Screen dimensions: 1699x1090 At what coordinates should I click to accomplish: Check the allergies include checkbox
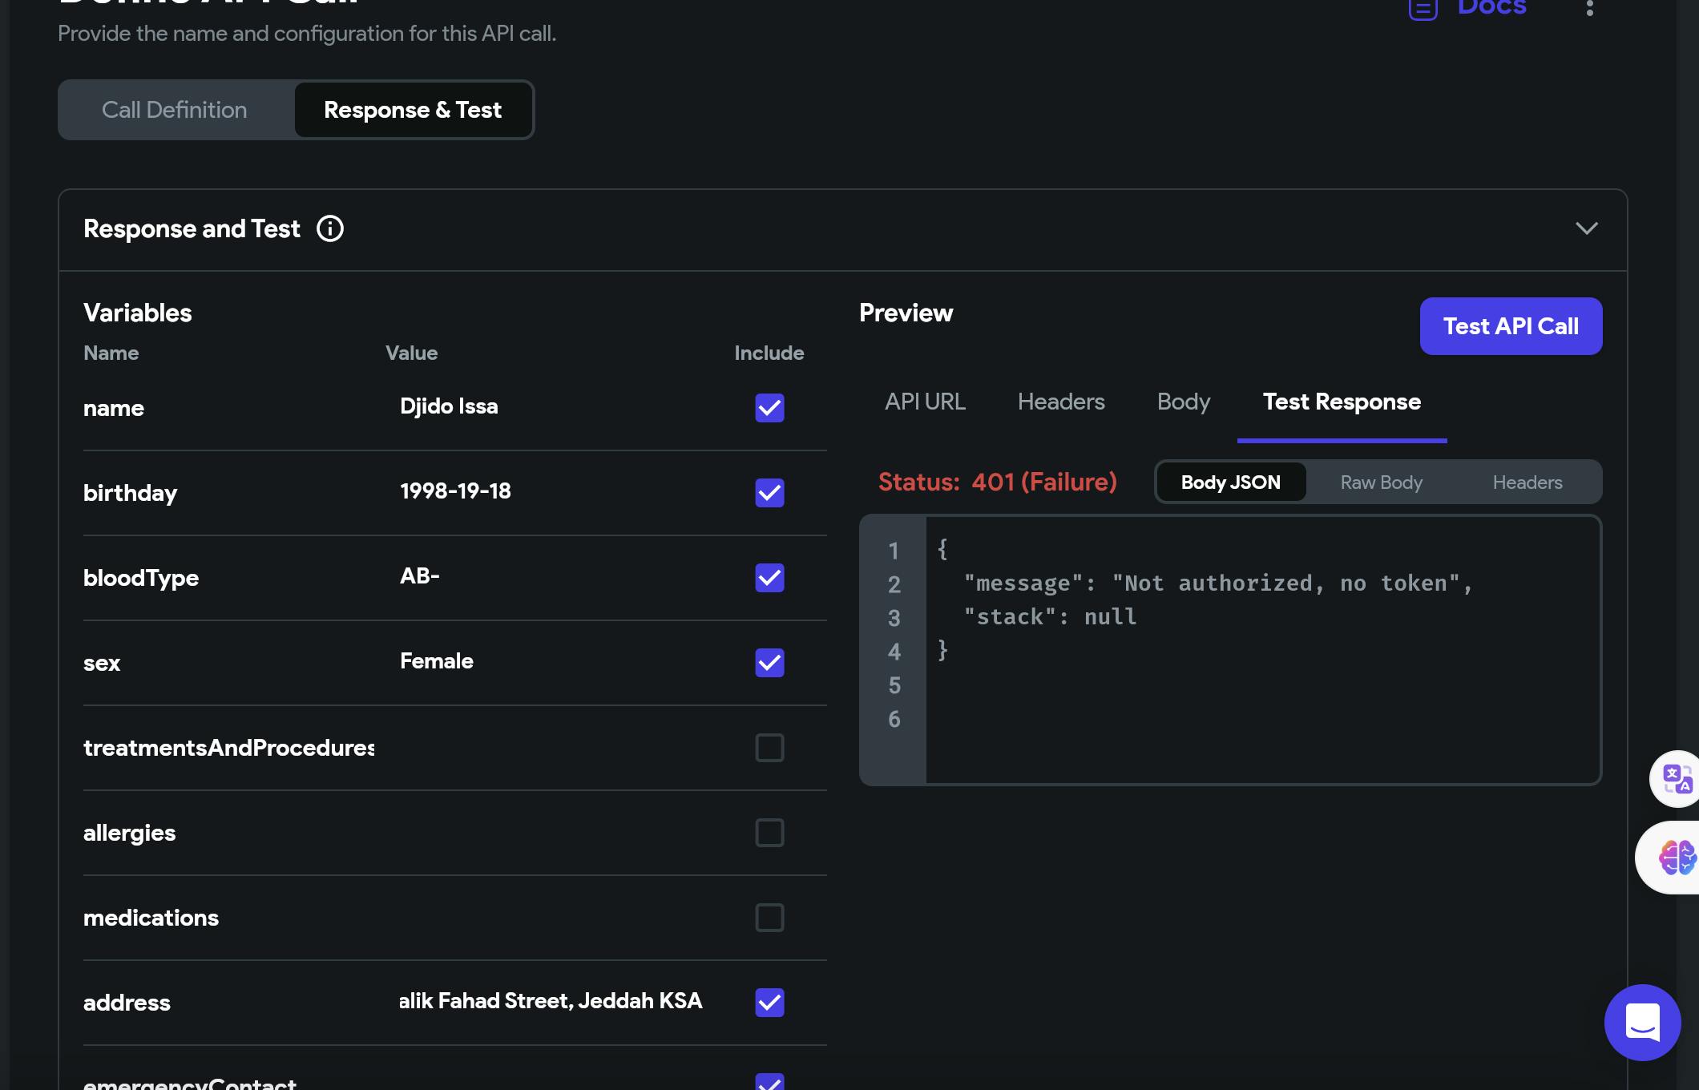coord(769,833)
